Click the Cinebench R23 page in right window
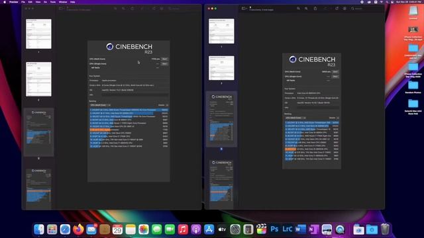Image resolution: width=424 pixels, height=238 pixels. 311,111
